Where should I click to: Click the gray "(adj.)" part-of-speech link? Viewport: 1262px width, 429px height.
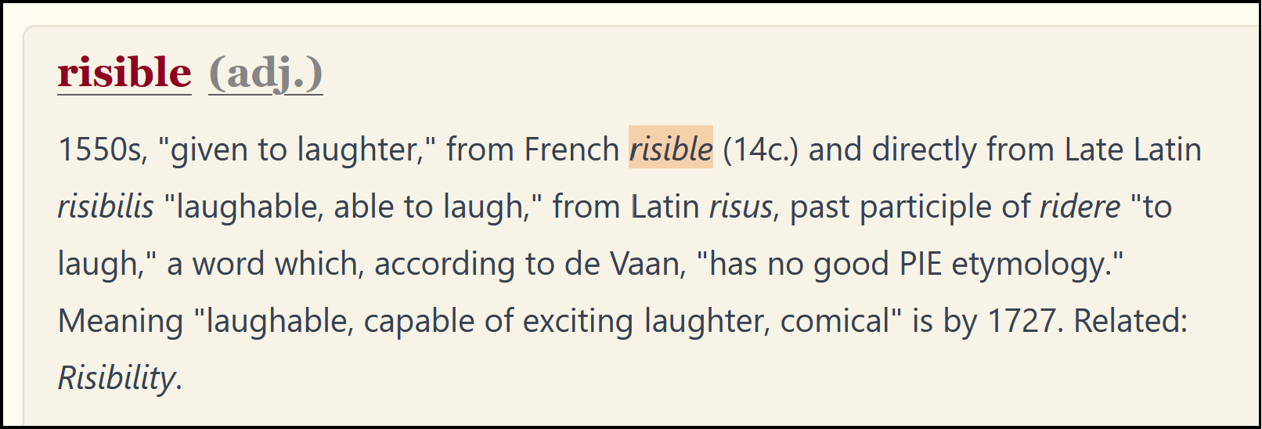[x=265, y=73]
